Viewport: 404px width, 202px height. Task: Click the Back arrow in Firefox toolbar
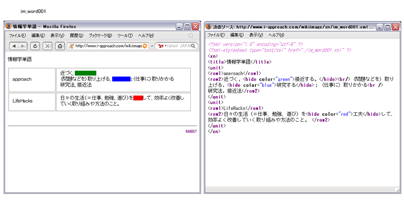coord(14,46)
